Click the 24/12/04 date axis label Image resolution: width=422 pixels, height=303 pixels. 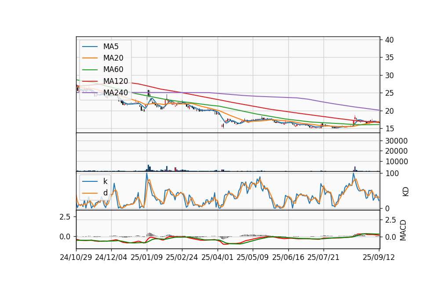[111, 257]
